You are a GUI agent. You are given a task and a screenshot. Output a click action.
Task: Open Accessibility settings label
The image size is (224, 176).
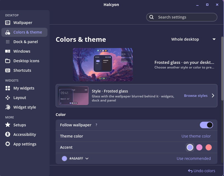tap(25, 135)
